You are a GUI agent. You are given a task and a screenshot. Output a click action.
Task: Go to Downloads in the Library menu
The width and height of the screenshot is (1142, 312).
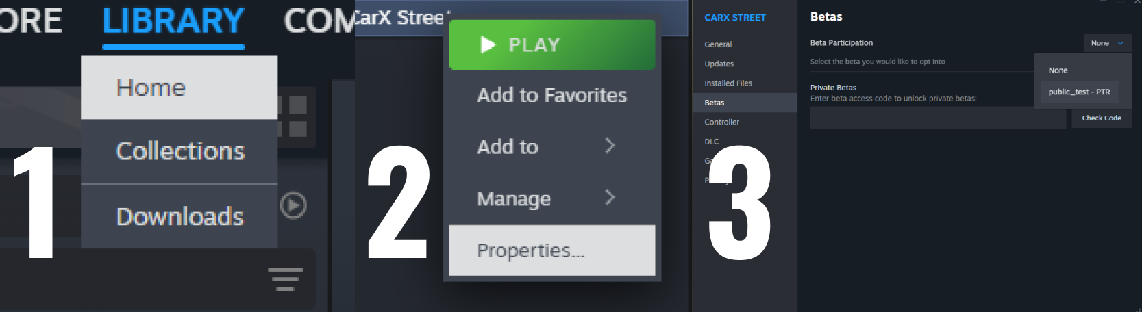(x=179, y=216)
